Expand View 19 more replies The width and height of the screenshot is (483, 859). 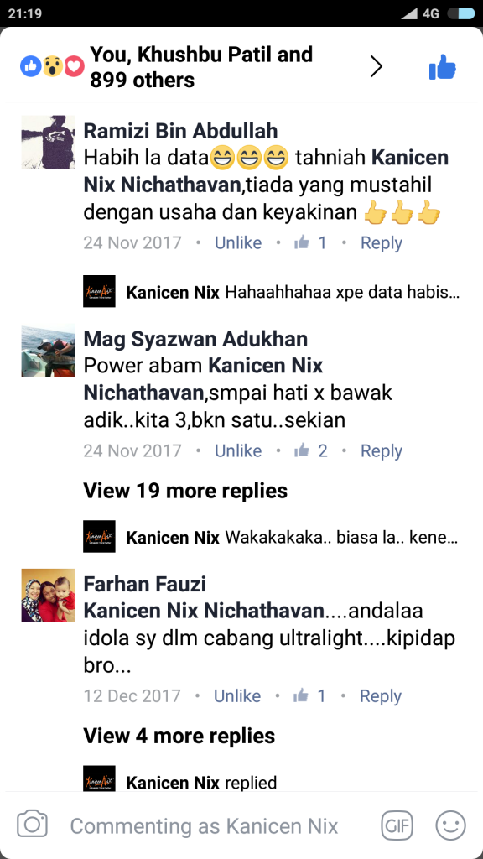point(185,490)
